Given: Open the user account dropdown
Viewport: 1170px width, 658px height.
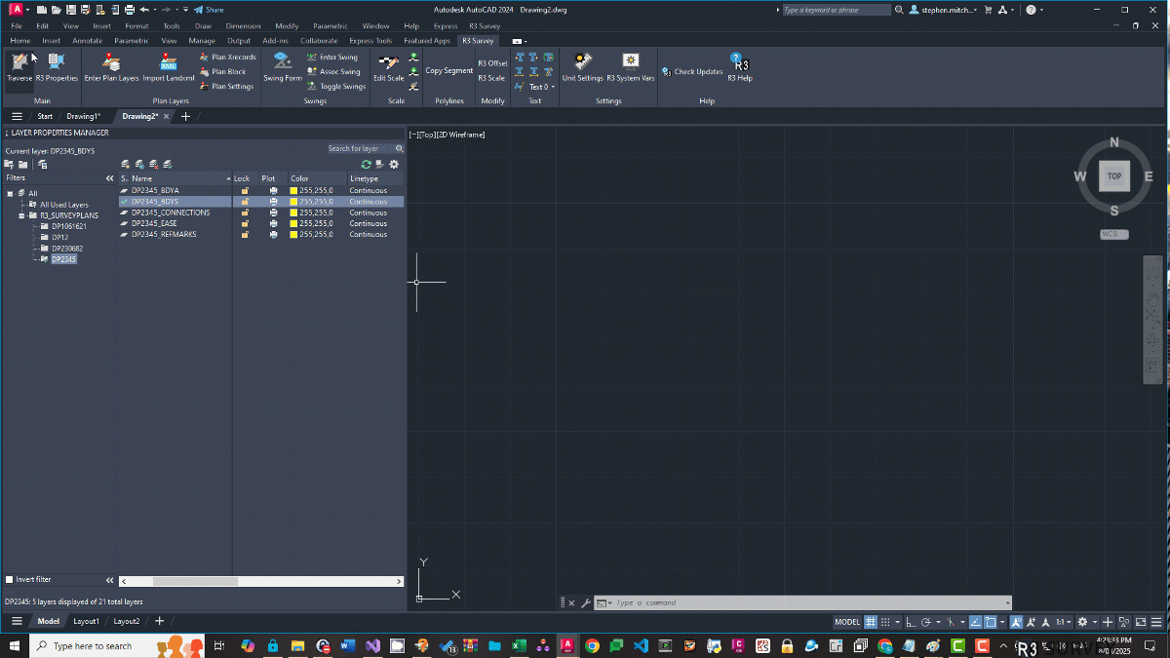Looking at the screenshot, I should pos(949,10).
